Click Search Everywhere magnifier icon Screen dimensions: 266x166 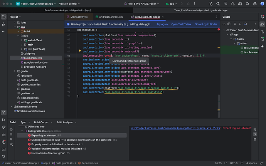click(x=247, y=4)
